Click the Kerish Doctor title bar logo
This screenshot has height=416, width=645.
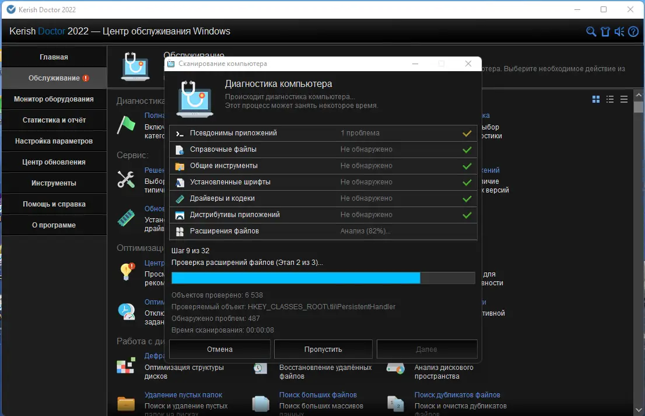[11, 9]
